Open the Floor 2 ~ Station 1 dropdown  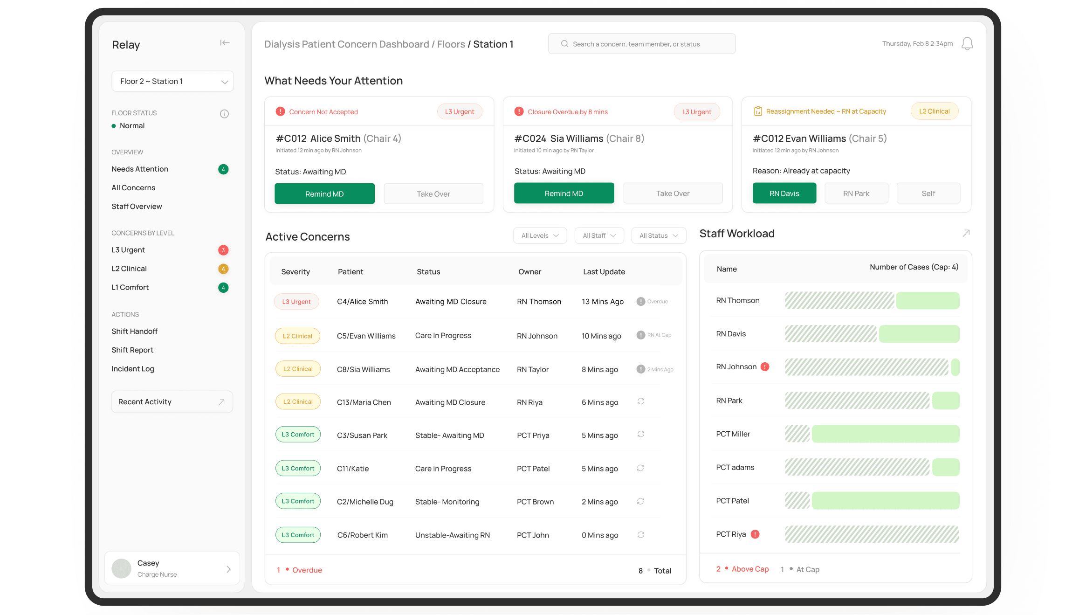(x=172, y=81)
